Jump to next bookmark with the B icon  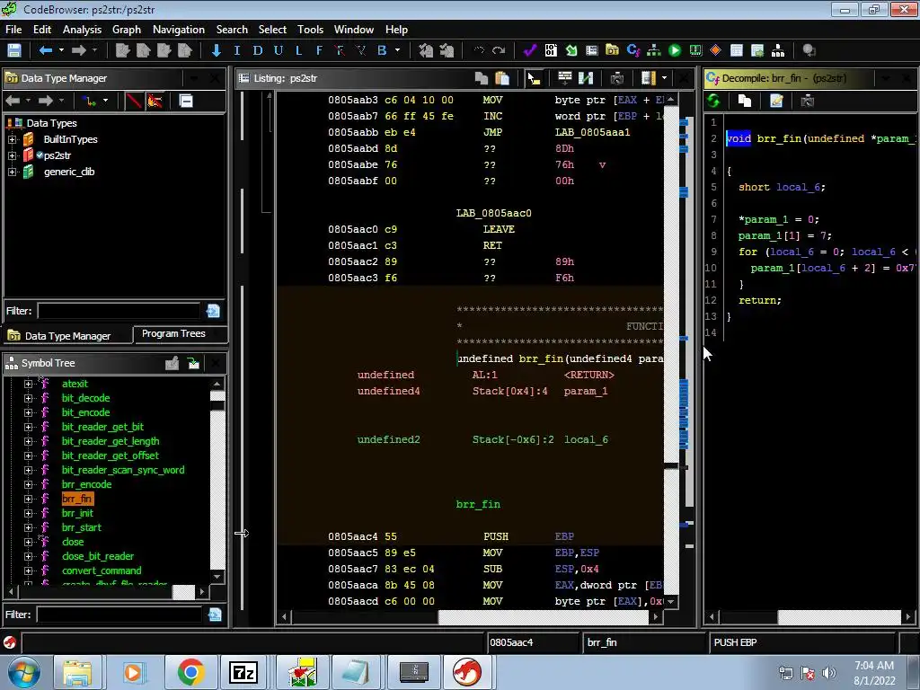pos(382,50)
